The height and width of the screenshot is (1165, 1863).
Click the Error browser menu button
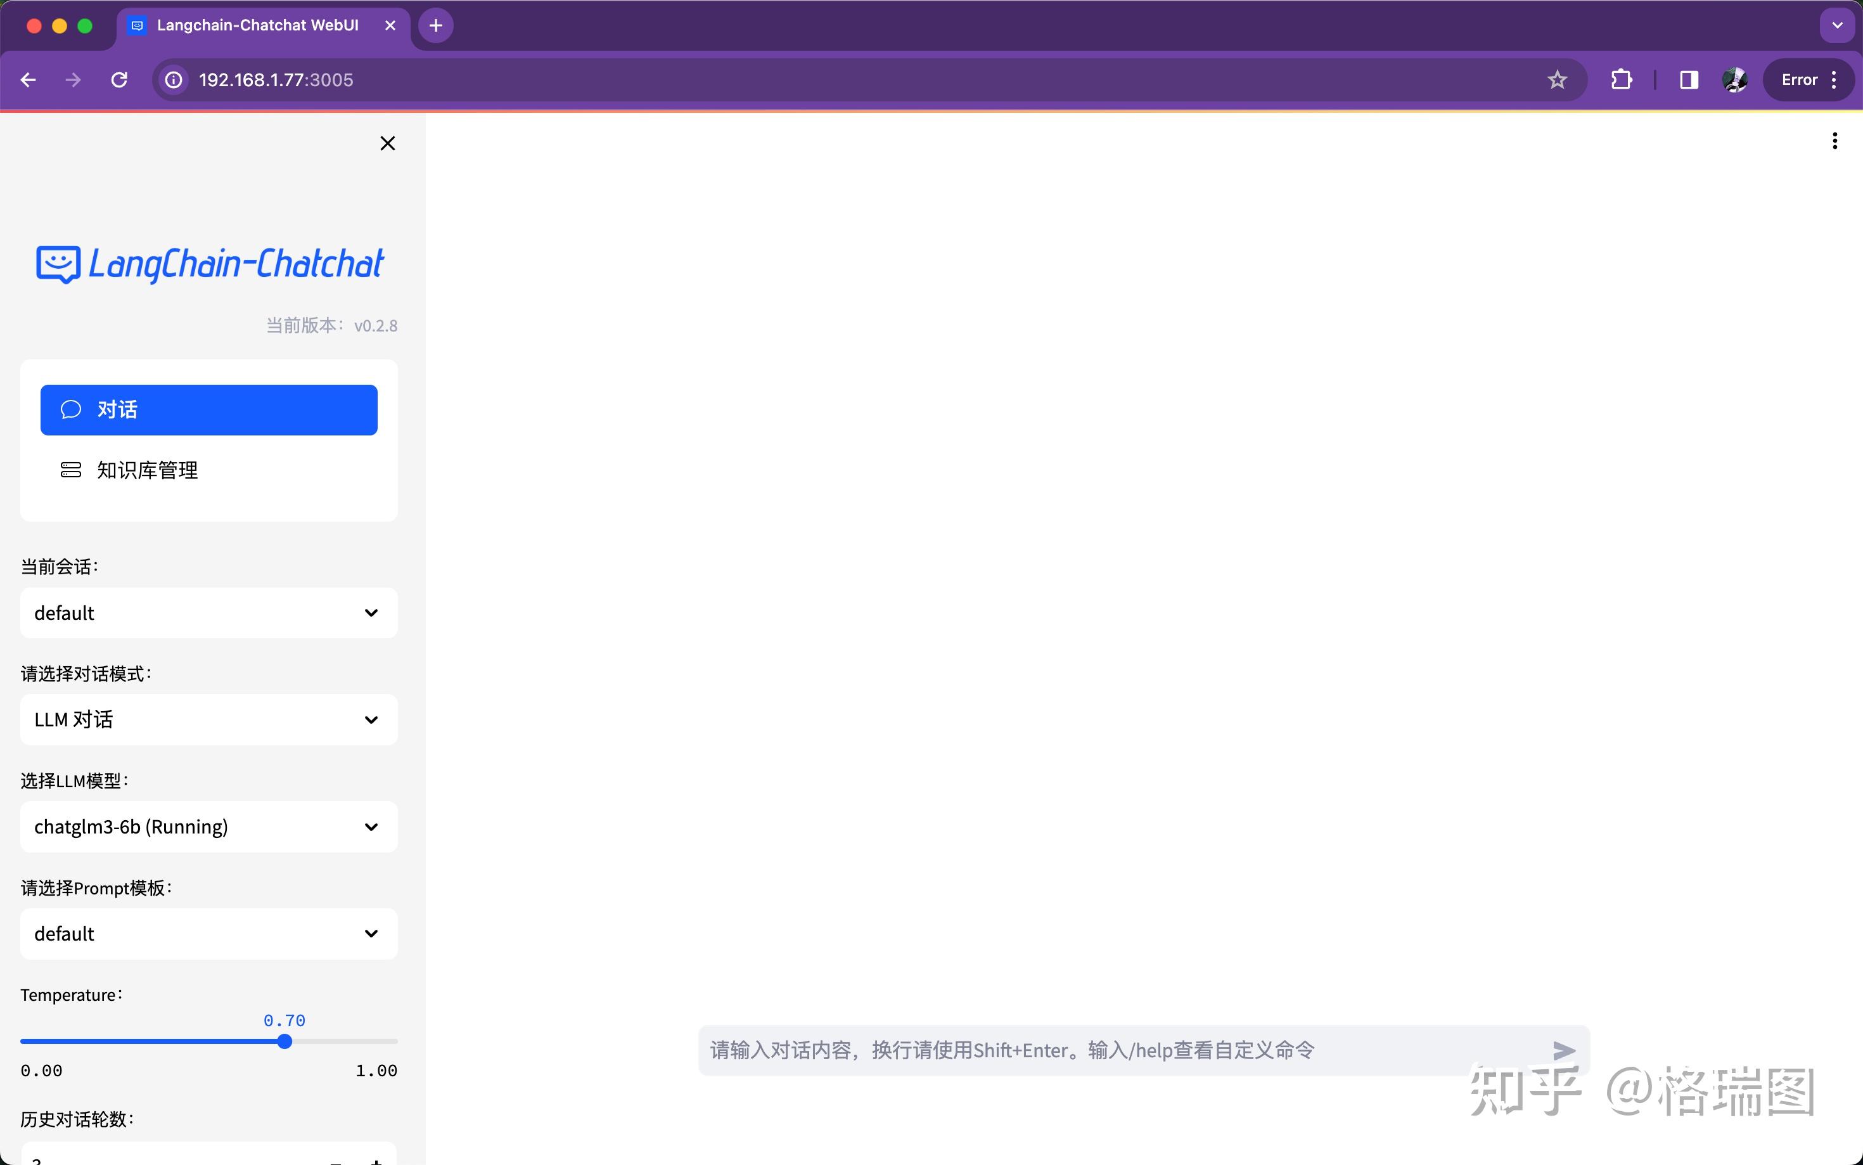(x=1809, y=80)
